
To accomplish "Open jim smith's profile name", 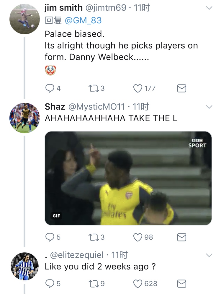I will point(63,8).
